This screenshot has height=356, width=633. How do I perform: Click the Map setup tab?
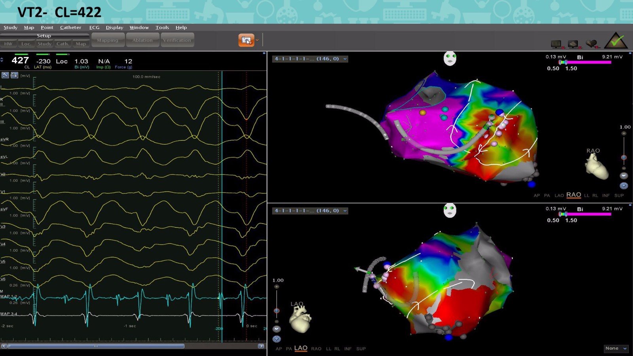pos(81,44)
